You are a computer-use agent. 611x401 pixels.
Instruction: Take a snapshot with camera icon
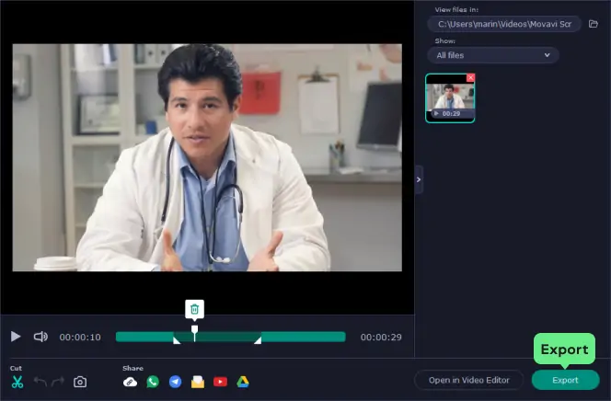coord(80,382)
